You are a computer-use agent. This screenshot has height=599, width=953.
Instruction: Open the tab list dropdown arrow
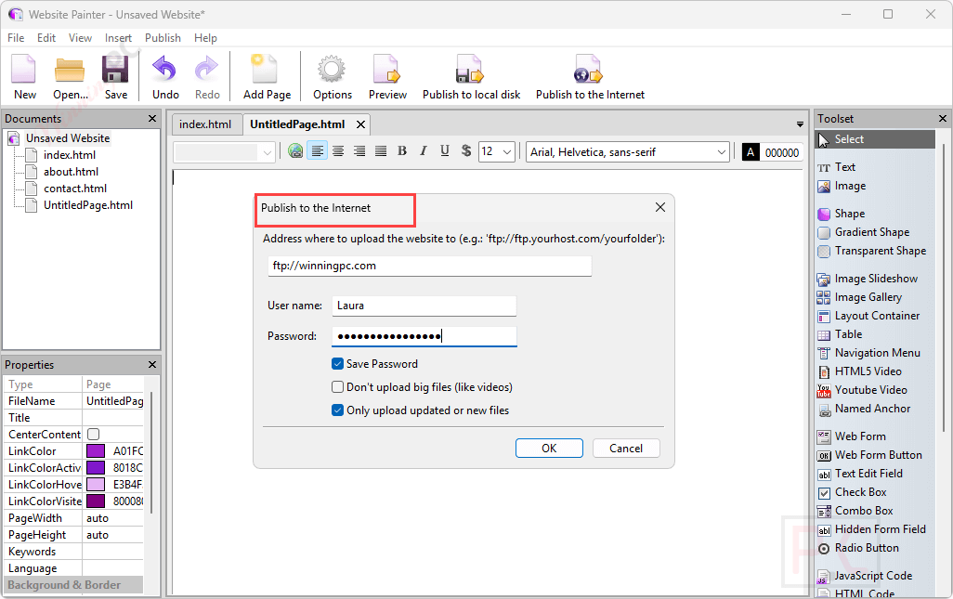(x=800, y=124)
